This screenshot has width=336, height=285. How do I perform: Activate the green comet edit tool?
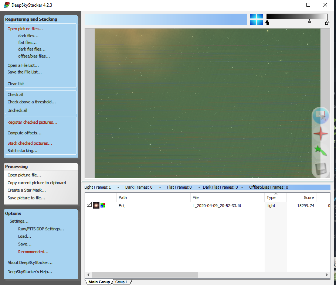320,151
